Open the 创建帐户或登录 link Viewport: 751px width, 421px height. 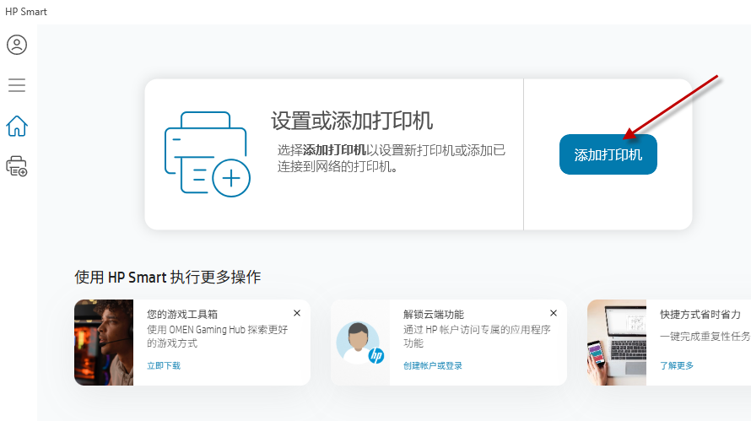[433, 366]
